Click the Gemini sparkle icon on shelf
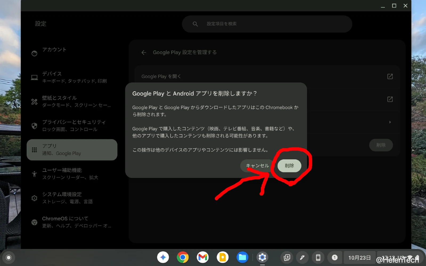Image resolution: width=426 pixels, height=266 pixels. [x=163, y=257]
